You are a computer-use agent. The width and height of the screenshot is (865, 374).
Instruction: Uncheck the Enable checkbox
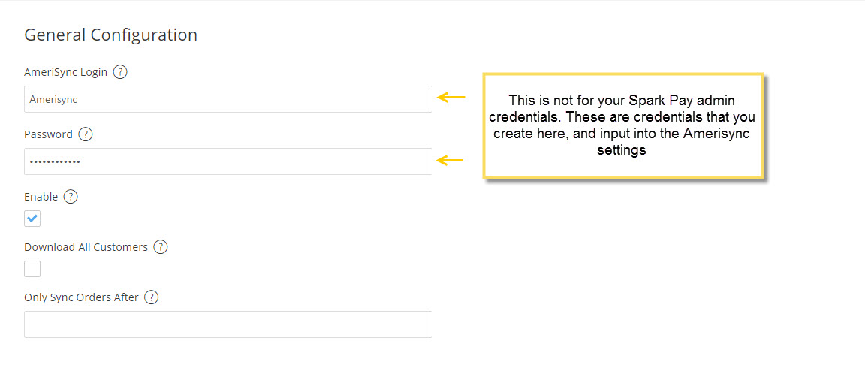tap(32, 219)
